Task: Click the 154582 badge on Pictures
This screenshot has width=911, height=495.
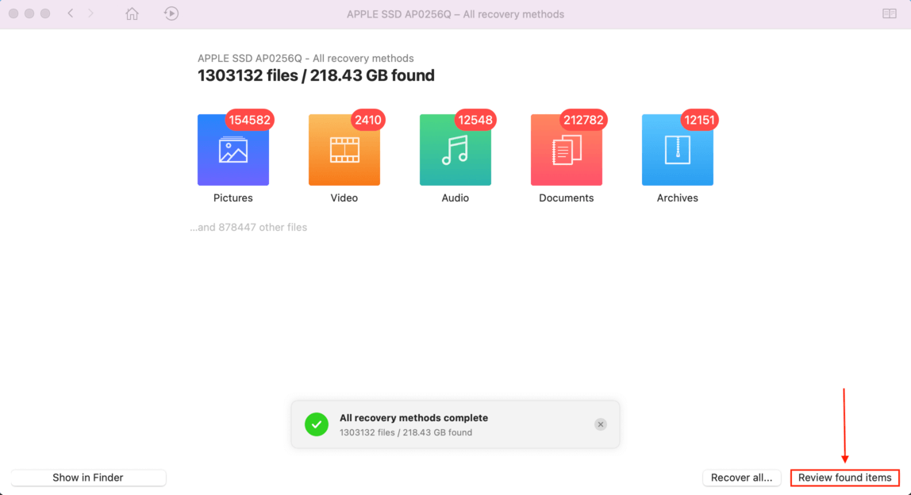Action: coord(249,121)
